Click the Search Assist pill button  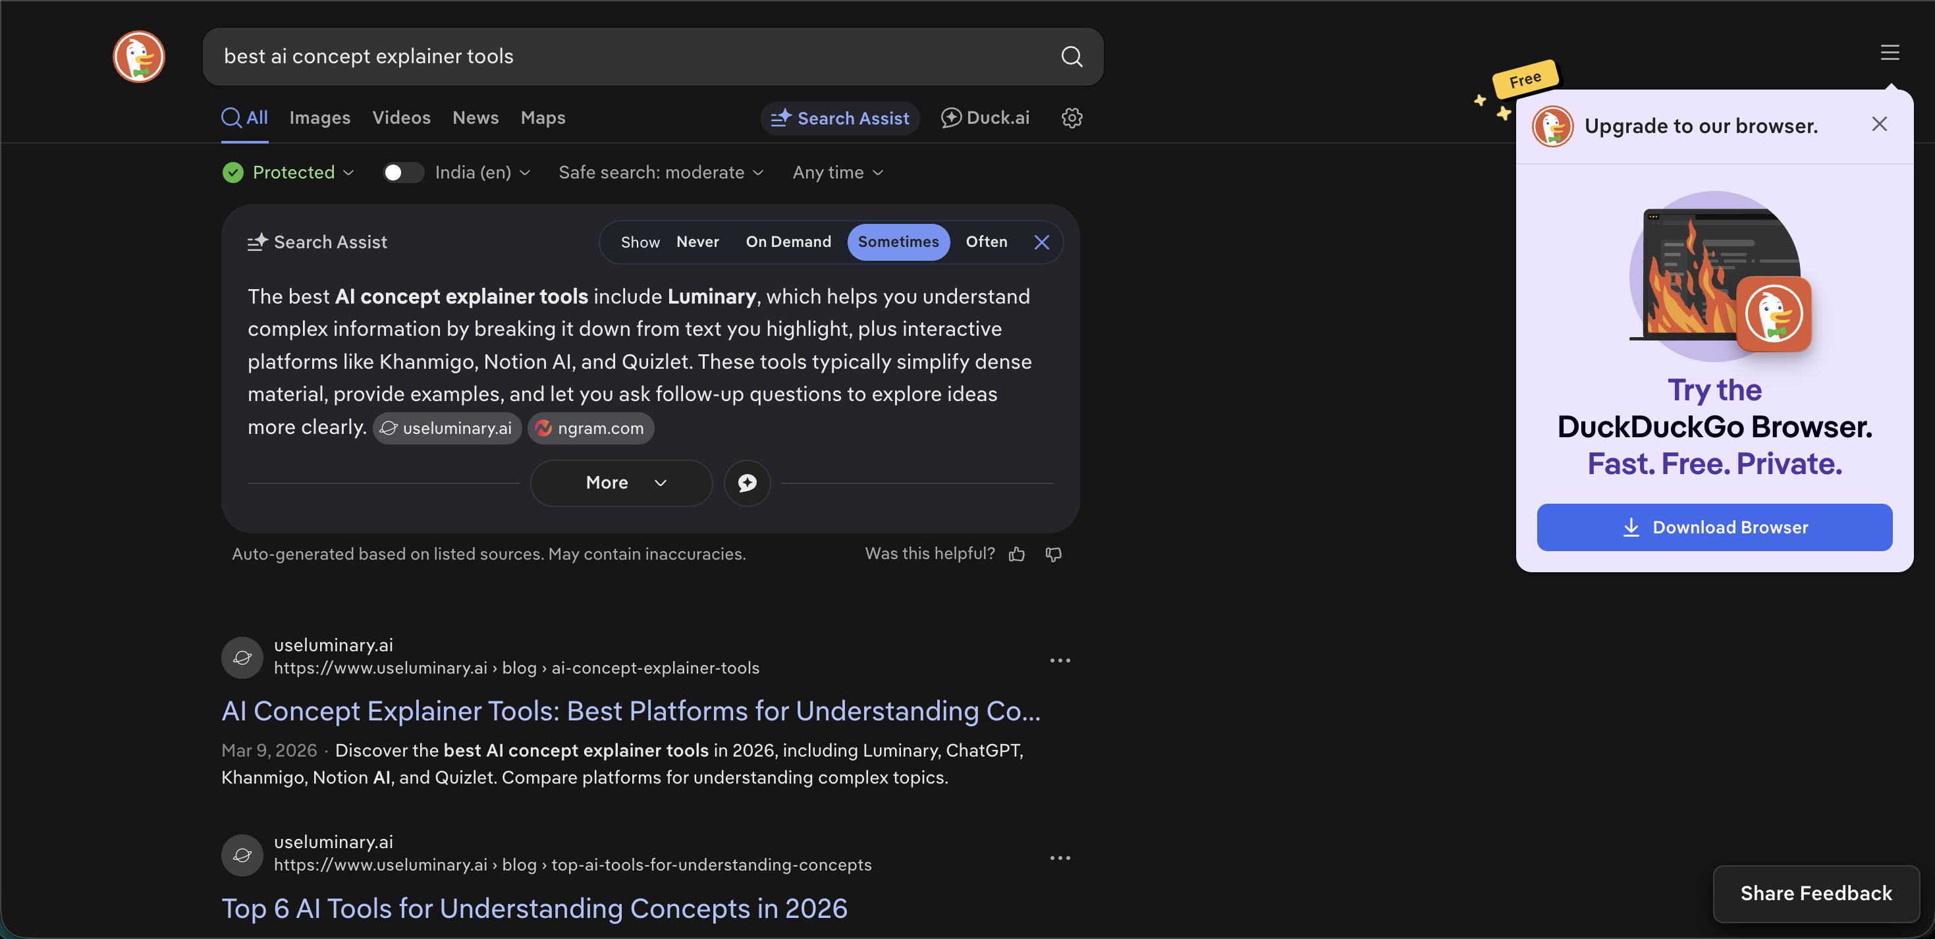(x=840, y=118)
